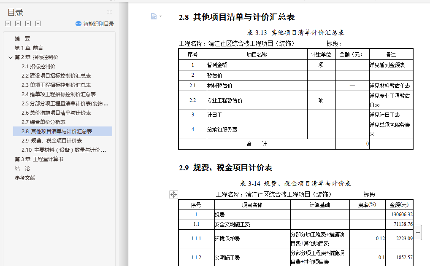
Task: Click the 规费 row cell in table 3-14
Action: [x=252, y=215]
